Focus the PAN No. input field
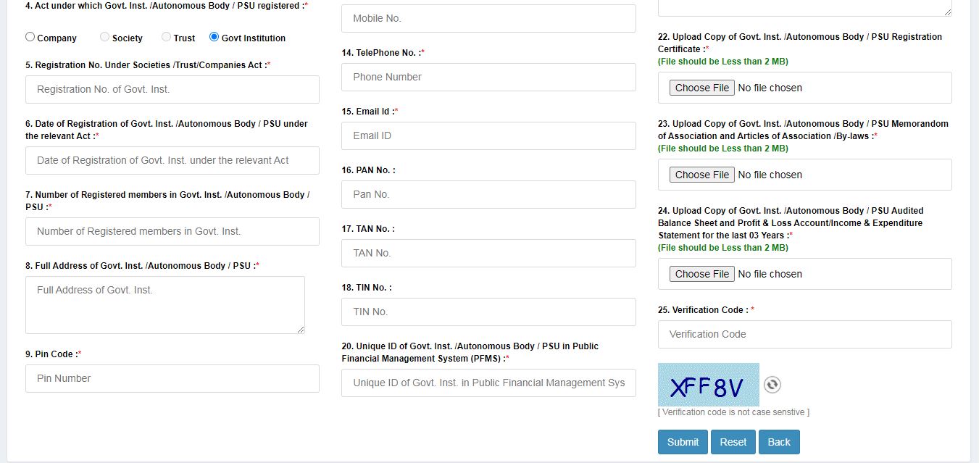Image resolution: width=979 pixels, height=463 pixels. (488, 194)
